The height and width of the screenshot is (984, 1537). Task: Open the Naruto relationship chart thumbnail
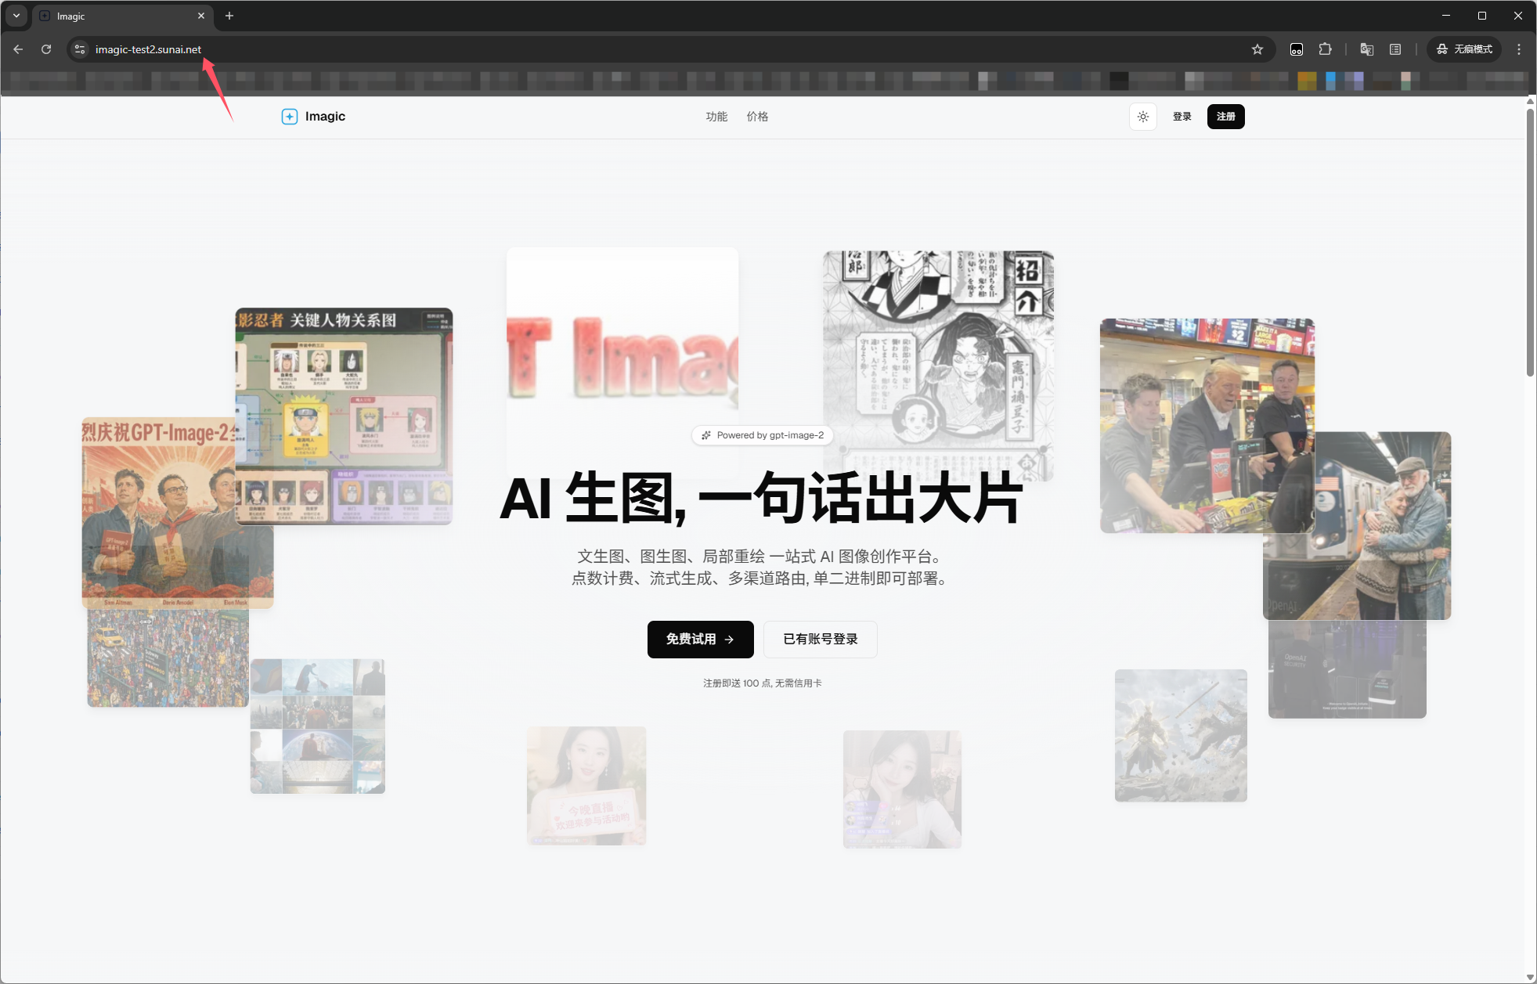tap(344, 416)
